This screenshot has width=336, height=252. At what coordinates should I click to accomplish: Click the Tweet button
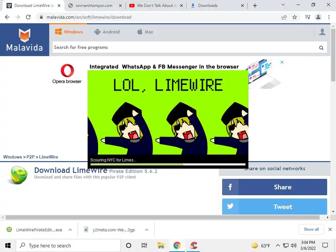coord(275,207)
